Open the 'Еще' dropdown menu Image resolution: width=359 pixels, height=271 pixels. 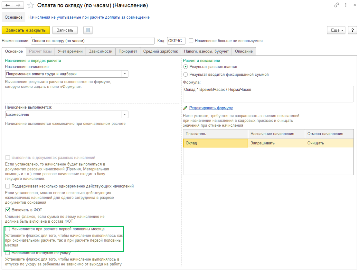336,30
